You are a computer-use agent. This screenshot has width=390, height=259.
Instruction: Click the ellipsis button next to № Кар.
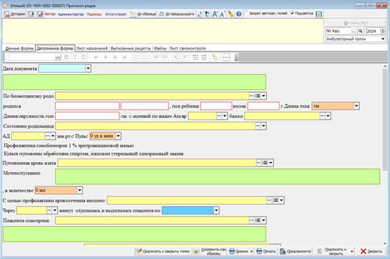[354, 31]
